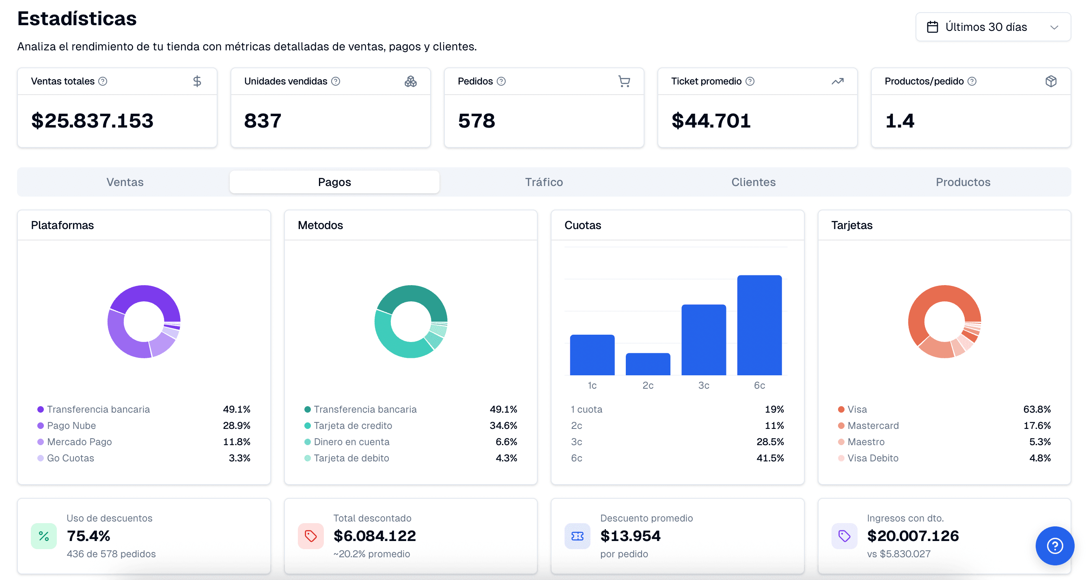Click the info icon next to Productos/pedido
Screen dimensions: 1086x580
click(972, 81)
